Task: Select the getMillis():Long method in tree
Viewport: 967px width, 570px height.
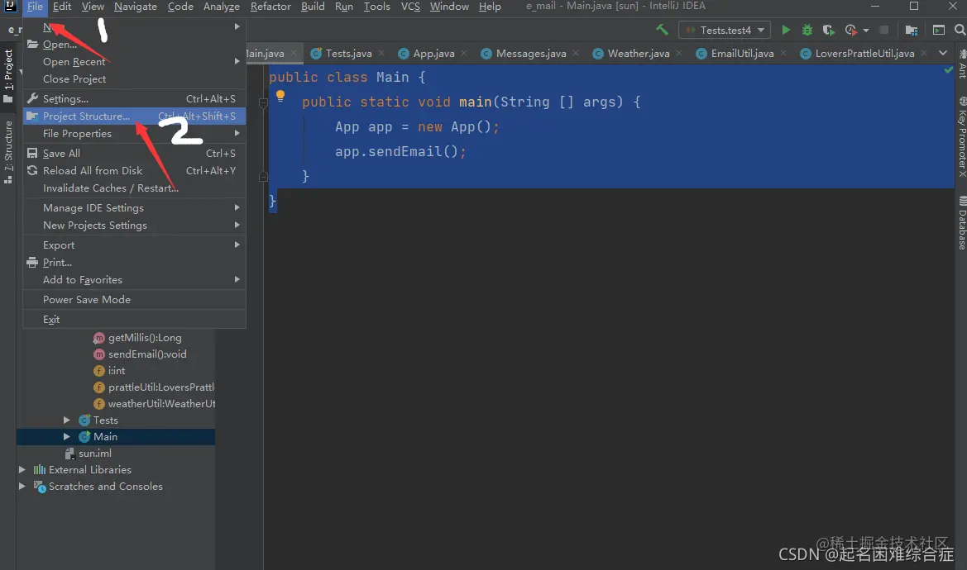Action: 144,337
